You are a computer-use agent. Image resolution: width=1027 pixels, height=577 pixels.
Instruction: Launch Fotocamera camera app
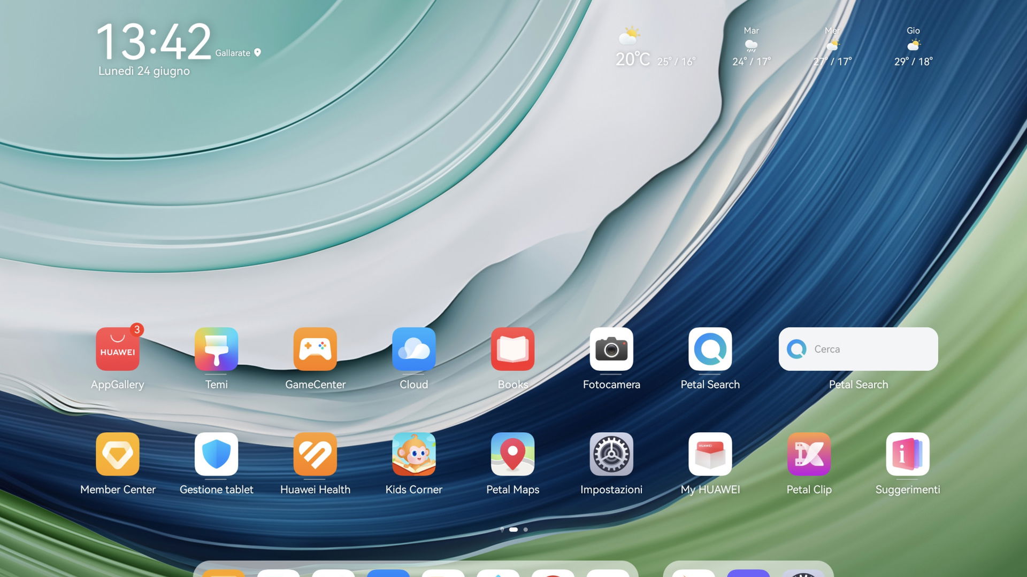[611, 349]
